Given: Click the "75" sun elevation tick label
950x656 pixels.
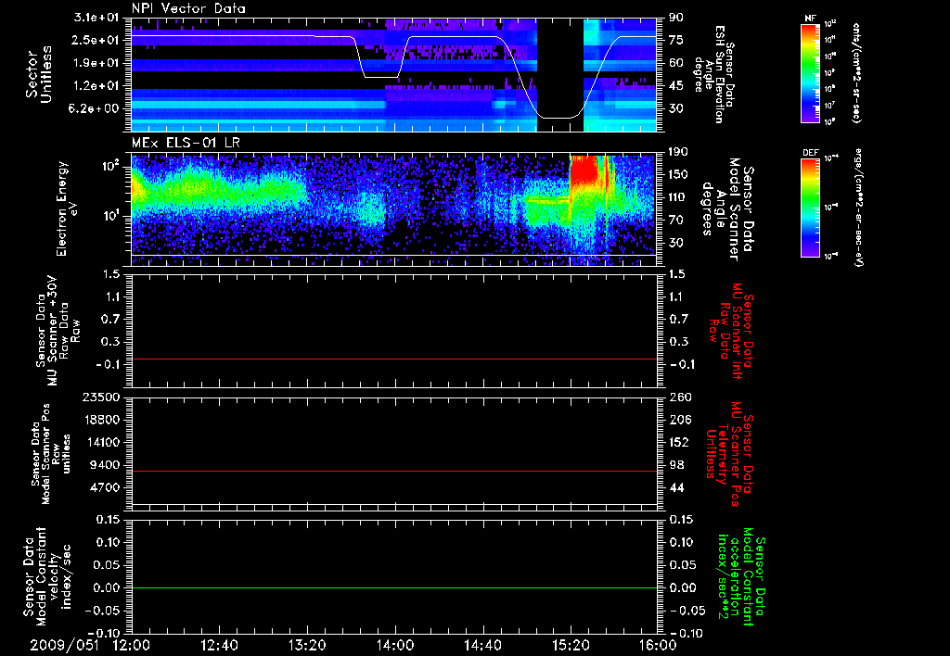Looking at the screenshot, I should coord(676,40).
